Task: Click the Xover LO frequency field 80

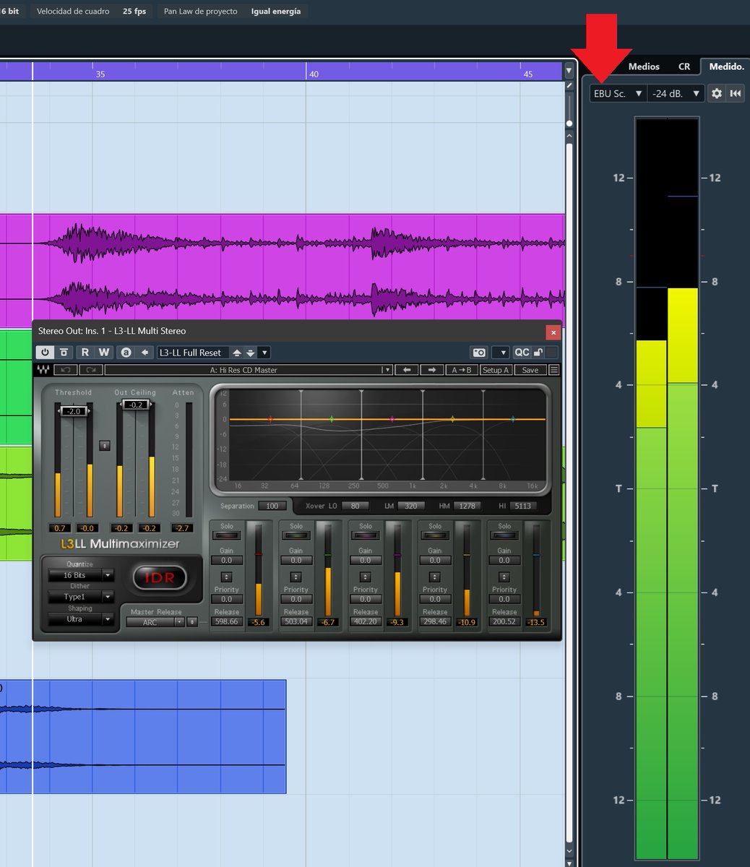Action: (355, 506)
